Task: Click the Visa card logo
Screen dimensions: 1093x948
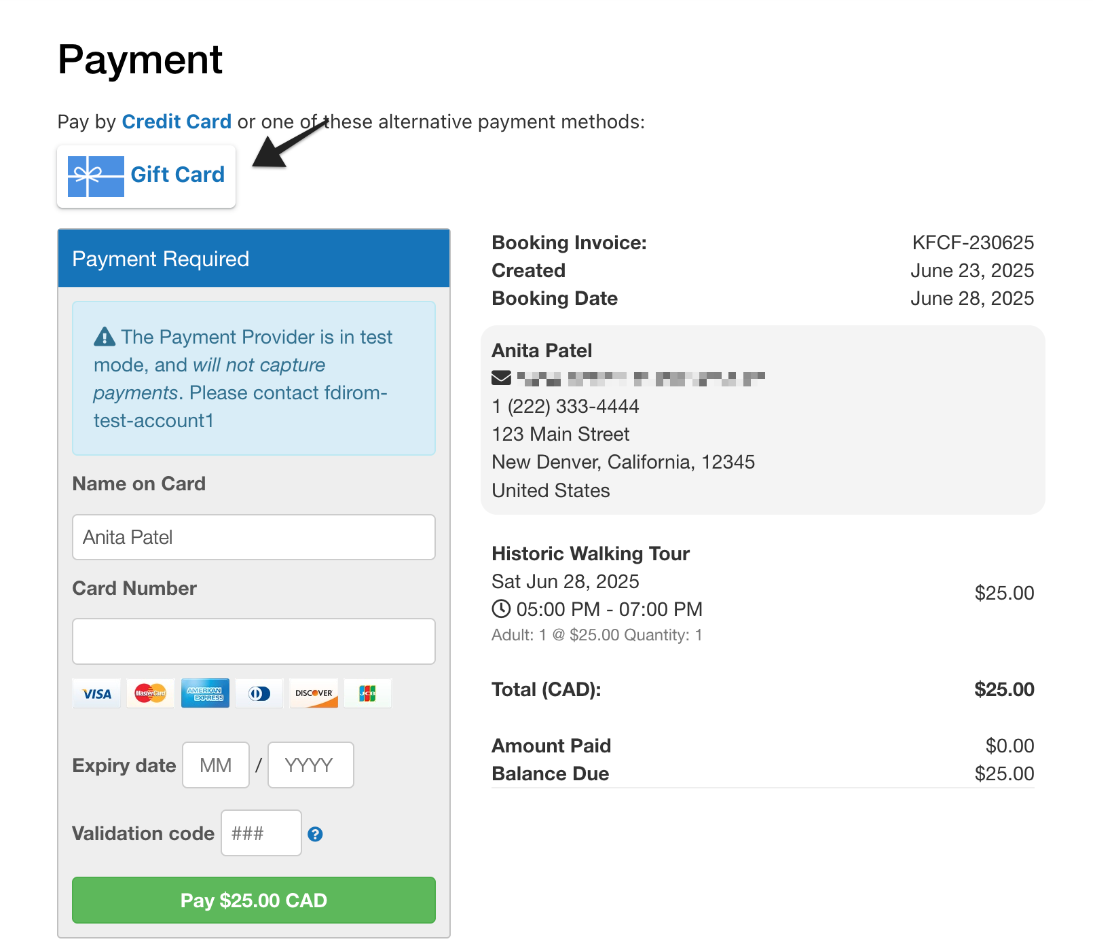Action: [x=96, y=693]
